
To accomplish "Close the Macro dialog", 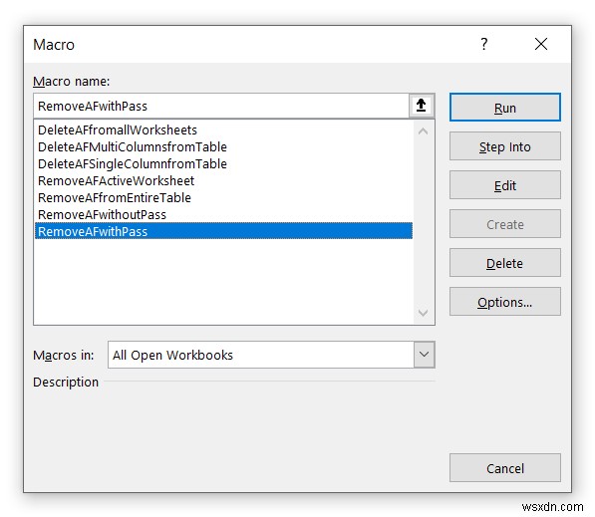I will [541, 44].
